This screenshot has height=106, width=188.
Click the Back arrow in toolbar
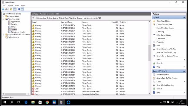[x=3, y=9]
